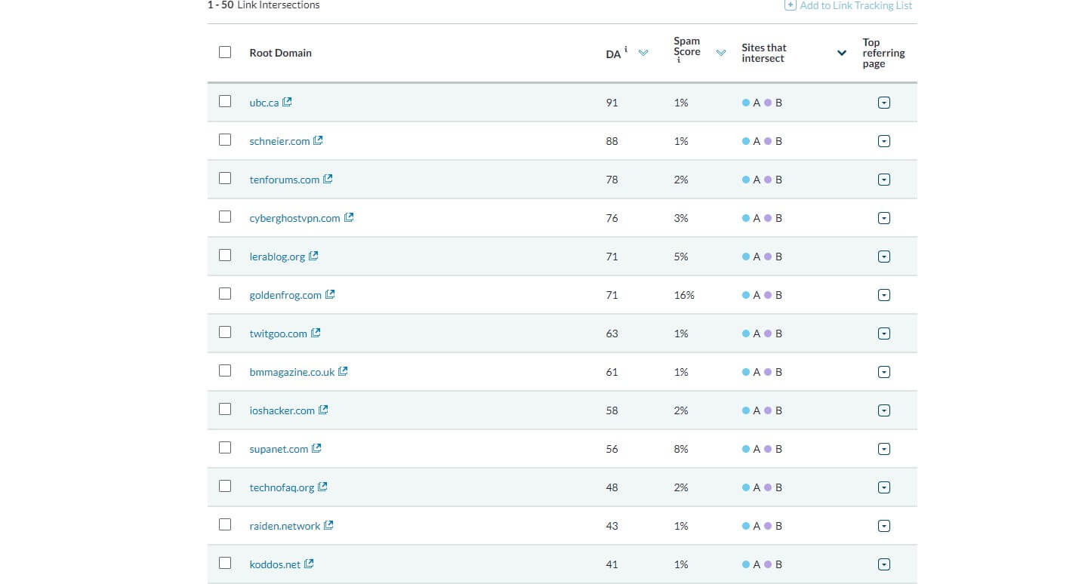The height and width of the screenshot is (584, 1085).
Task: Open external link icon beside koddos.net
Action: pos(309,564)
